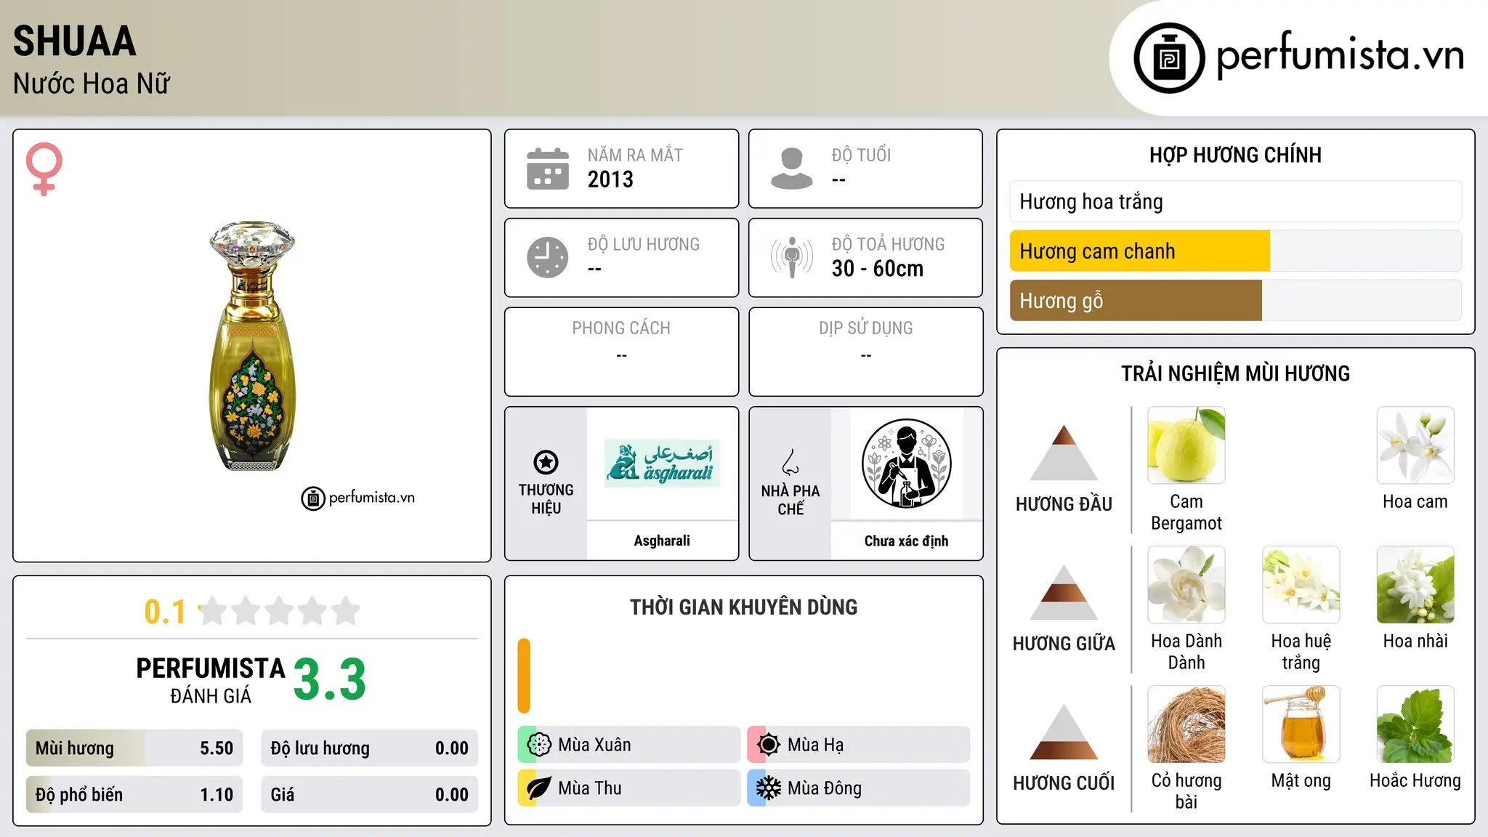Click the leaf icon for Mùa Thu
1488x837 pixels.
[539, 788]
